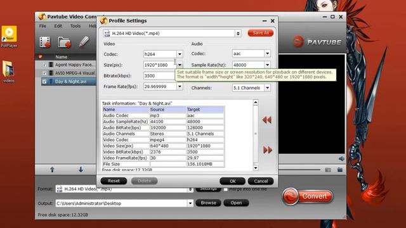
Task: Click the speaker volume icon
Action: pos(341,158)
